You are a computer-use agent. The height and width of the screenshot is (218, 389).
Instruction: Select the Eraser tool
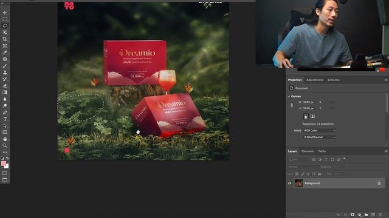5,86
